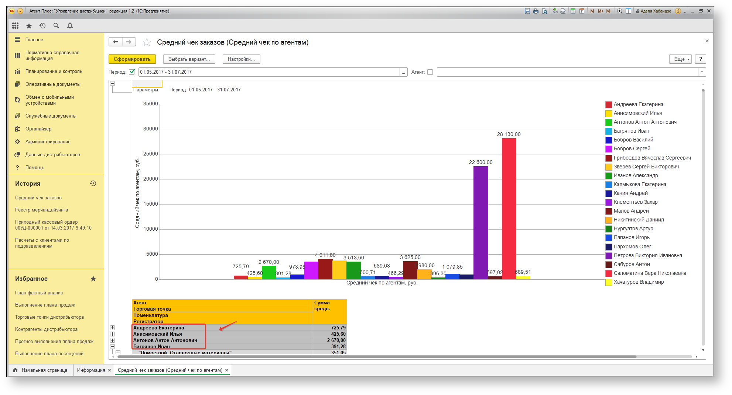Click the Настройки... button
The height and width of the screenshot is (395, 732).
[x=242, y=59]
